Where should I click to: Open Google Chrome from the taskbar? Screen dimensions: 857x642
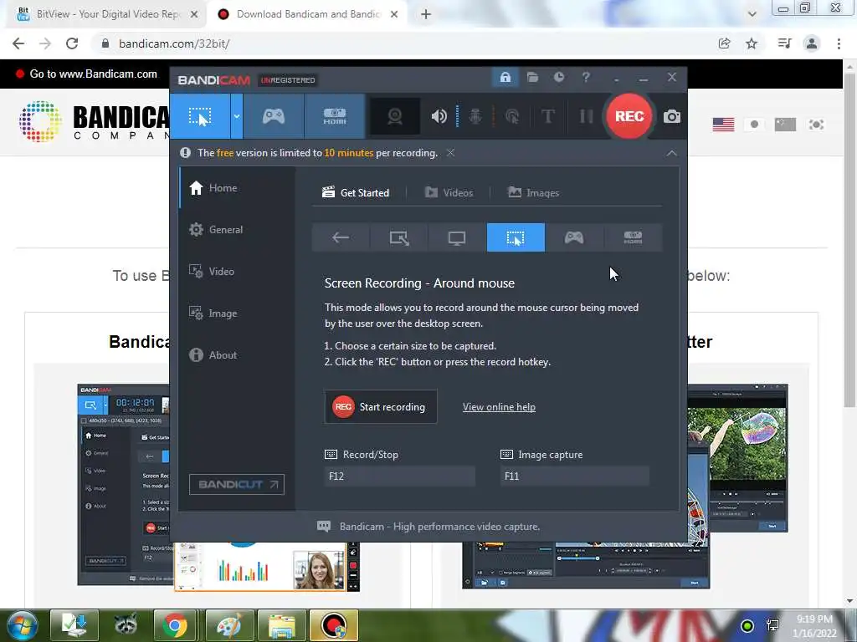pos(174,625)
